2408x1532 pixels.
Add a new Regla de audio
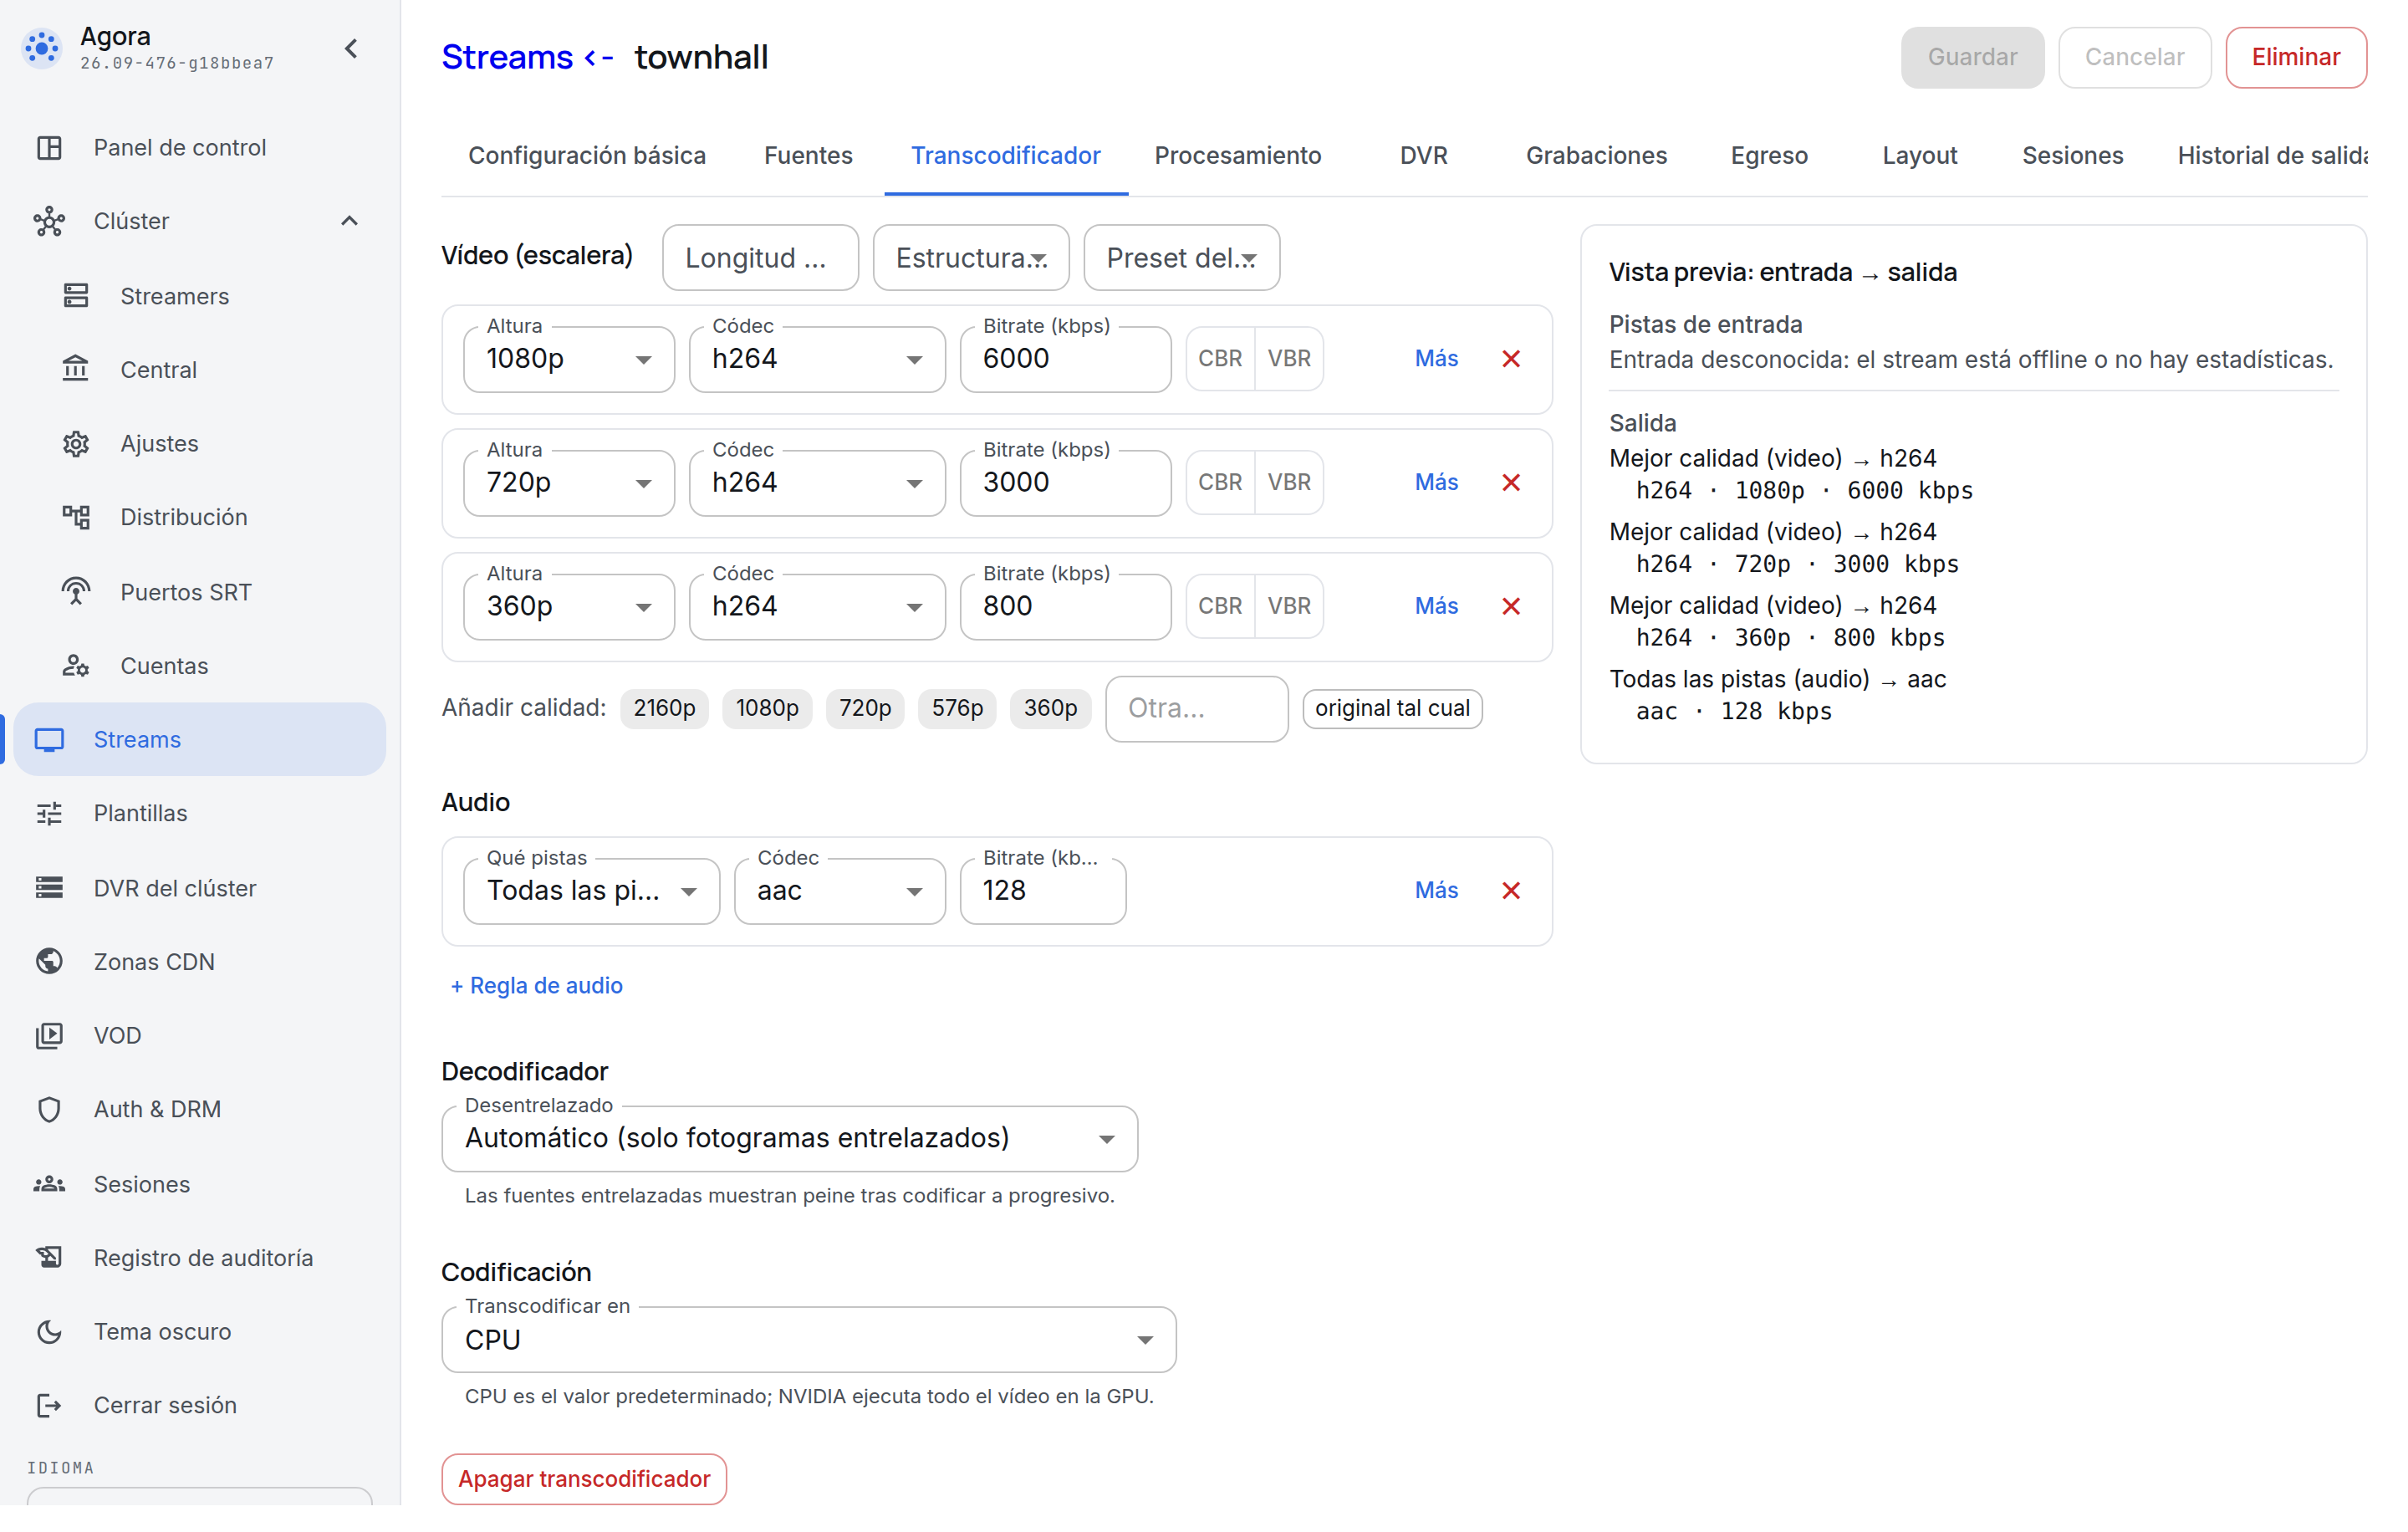(537, 985)
